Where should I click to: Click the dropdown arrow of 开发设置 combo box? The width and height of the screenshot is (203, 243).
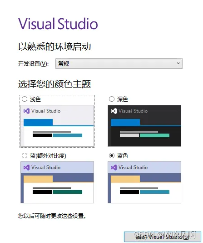(178, 63)
